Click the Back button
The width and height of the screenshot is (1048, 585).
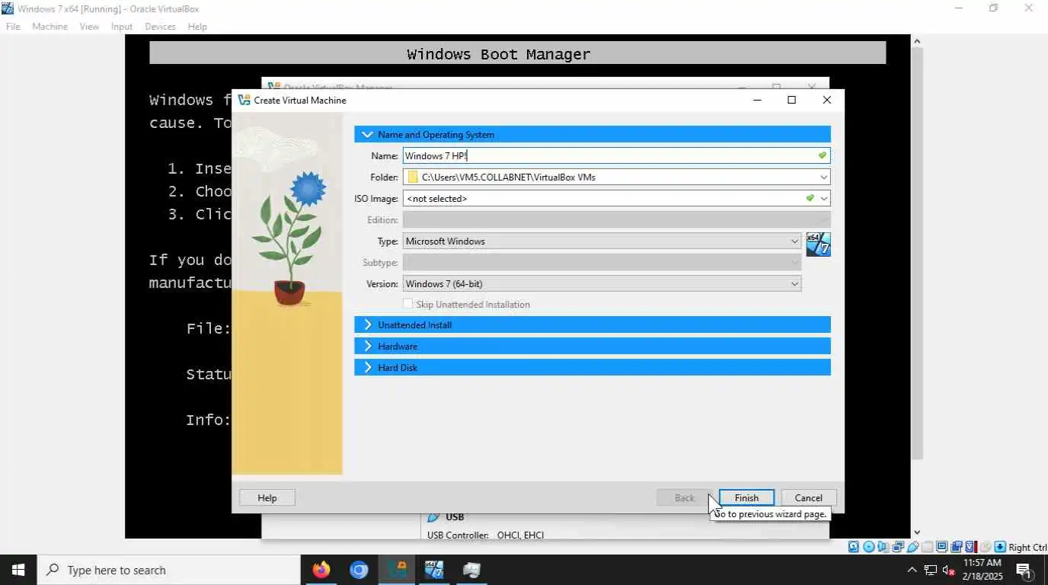tap(684, 497)
